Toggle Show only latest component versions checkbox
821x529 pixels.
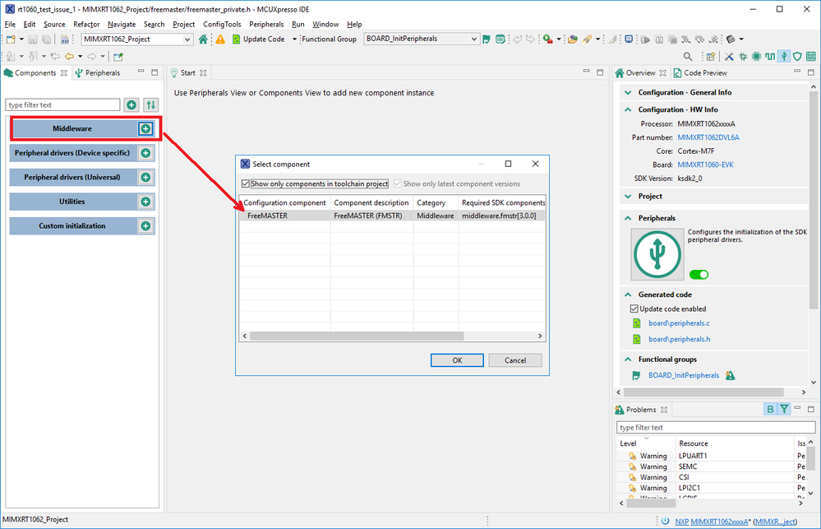pyautogui.click(x=398, y=183)
